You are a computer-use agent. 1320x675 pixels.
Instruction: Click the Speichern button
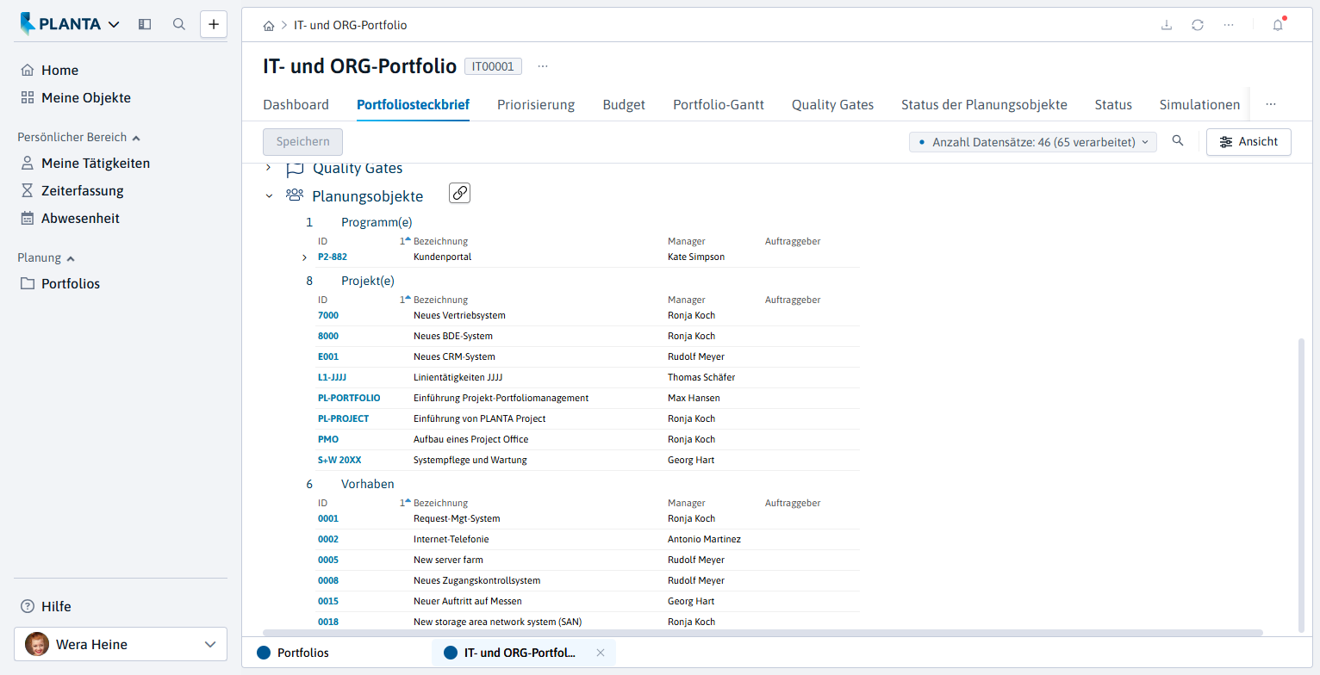[302, 142]
